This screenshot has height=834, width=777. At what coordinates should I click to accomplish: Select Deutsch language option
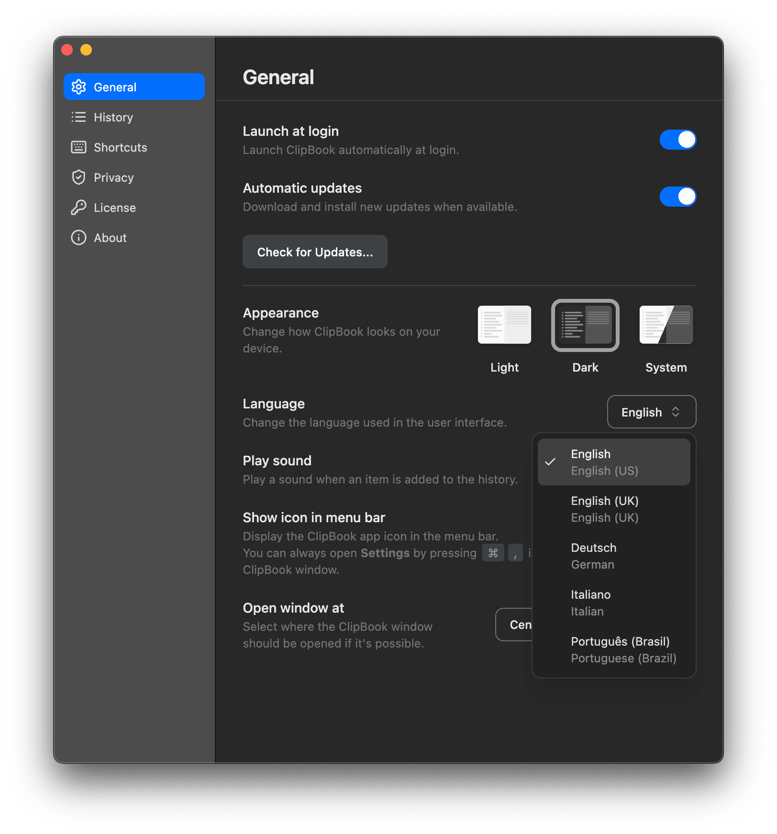pos(614,556)
